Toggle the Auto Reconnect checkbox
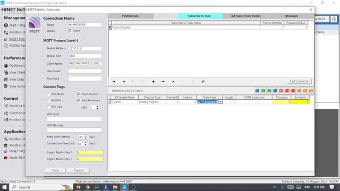This screenshot has width=340, height=191. tap(79, 100)
